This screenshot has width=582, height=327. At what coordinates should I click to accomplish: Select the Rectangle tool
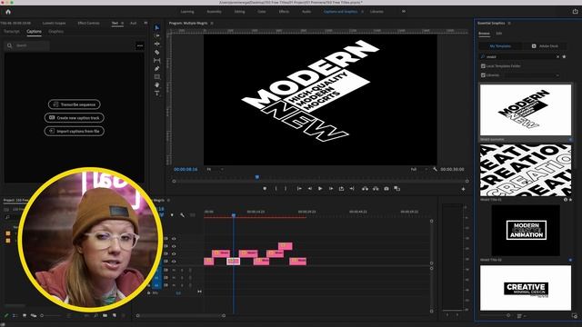(157, 76)
